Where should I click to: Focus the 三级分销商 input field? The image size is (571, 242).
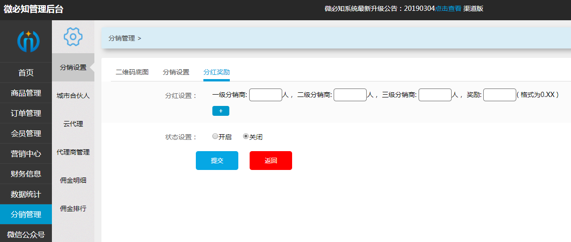click(x=435, y=95)
